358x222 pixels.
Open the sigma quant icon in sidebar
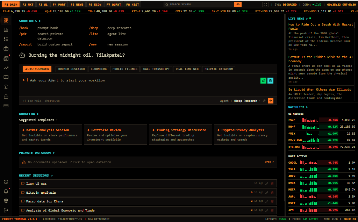[x=6, y=87]
